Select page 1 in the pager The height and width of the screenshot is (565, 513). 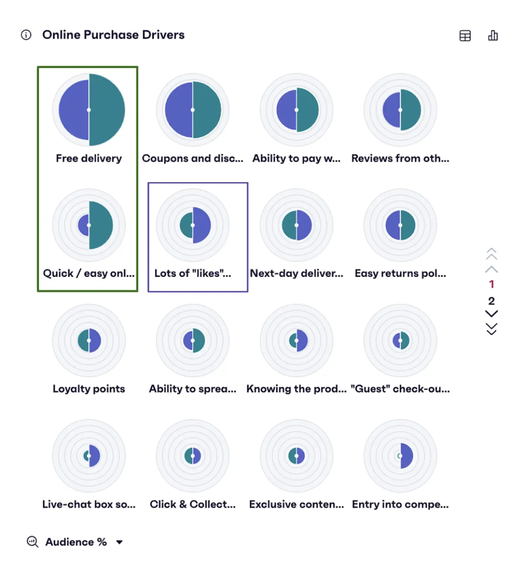(492, 284)
